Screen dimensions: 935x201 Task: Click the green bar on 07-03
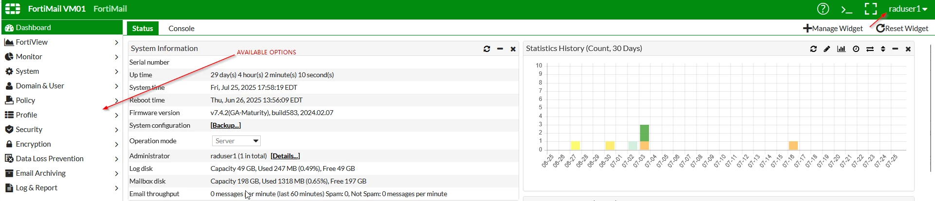pyautogui.click(x=645, y=133)
